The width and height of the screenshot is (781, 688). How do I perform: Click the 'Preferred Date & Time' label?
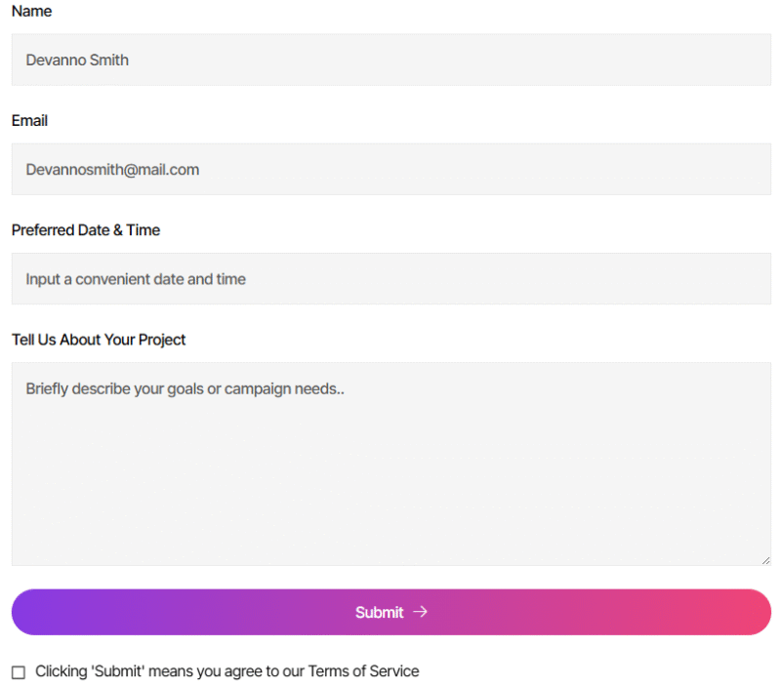click(86, 230)
